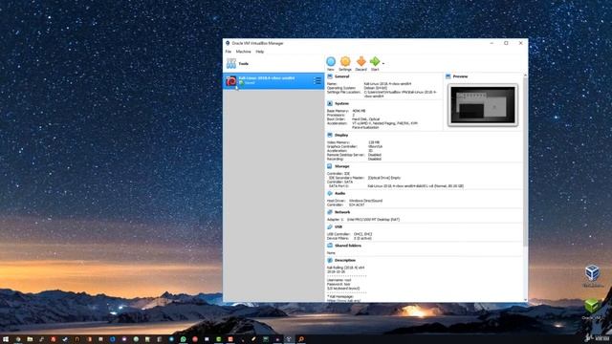This screenshot has height=344, width=612.
Task: Click the Shared folders section header
Action: point(348,246)
